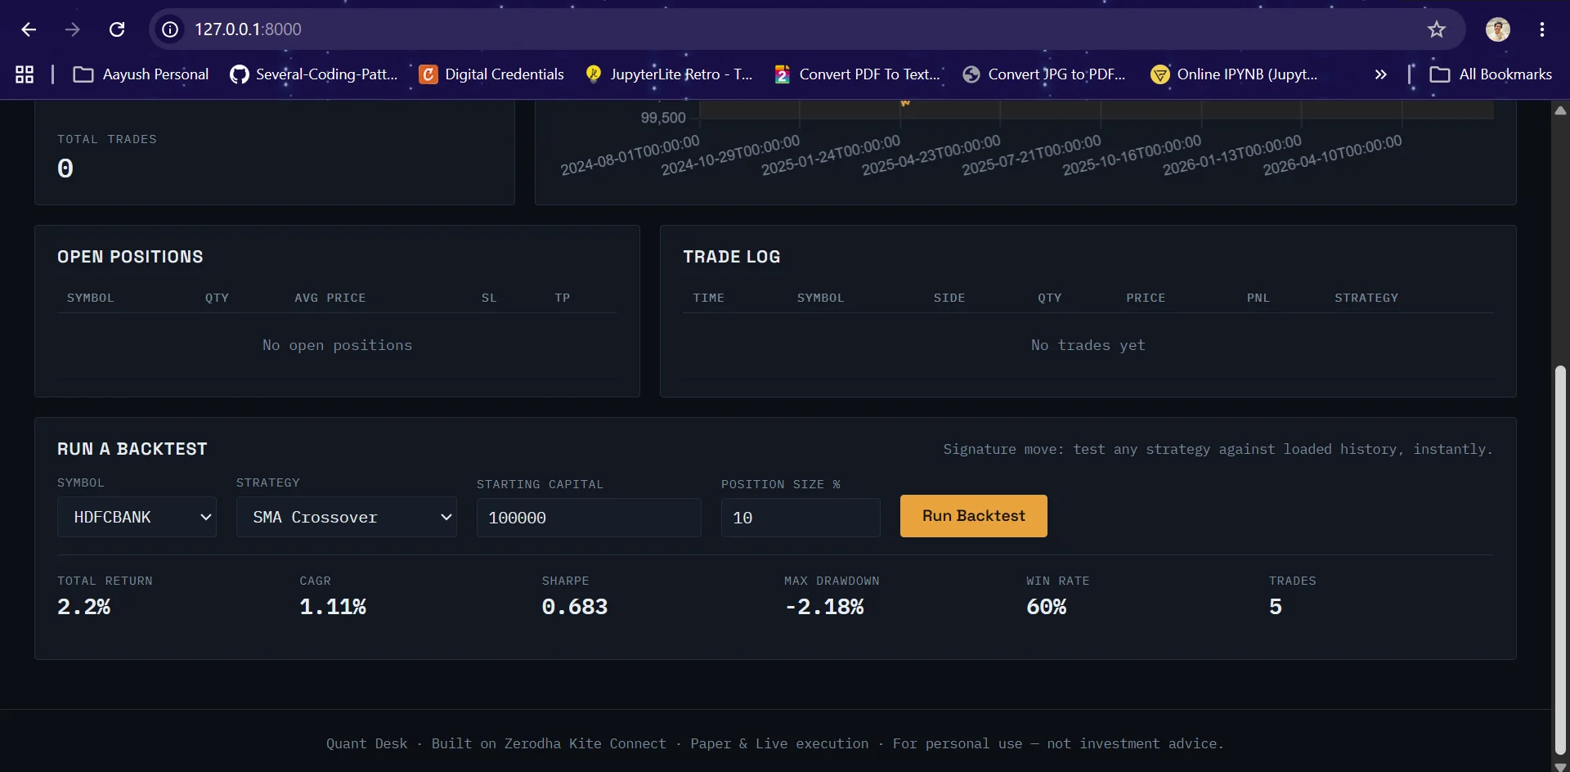The height and width of the screenshot is (772, 1570).
Task: Click the TRADE LOG heading
Action: pyautogui.click(x=732, y=257)
